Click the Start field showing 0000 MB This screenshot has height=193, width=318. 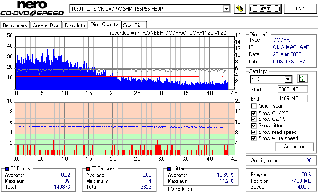point(293,89)
